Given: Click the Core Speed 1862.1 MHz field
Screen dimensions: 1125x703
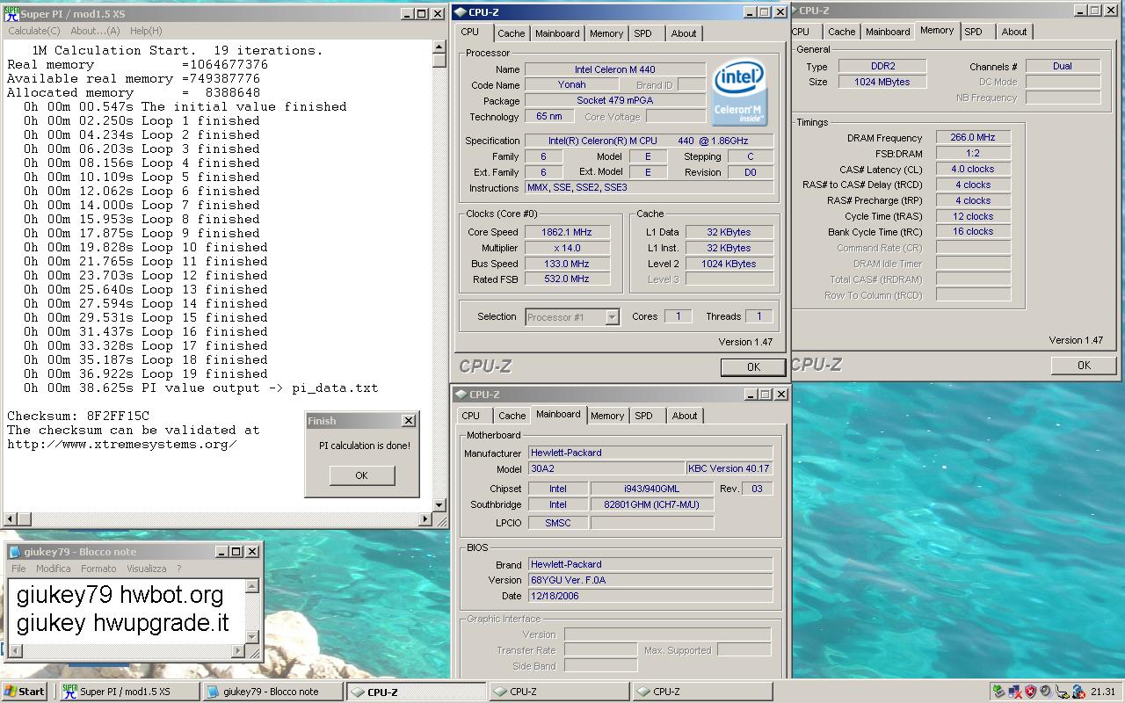Looking at the screenshot, I should click(567, 232).
